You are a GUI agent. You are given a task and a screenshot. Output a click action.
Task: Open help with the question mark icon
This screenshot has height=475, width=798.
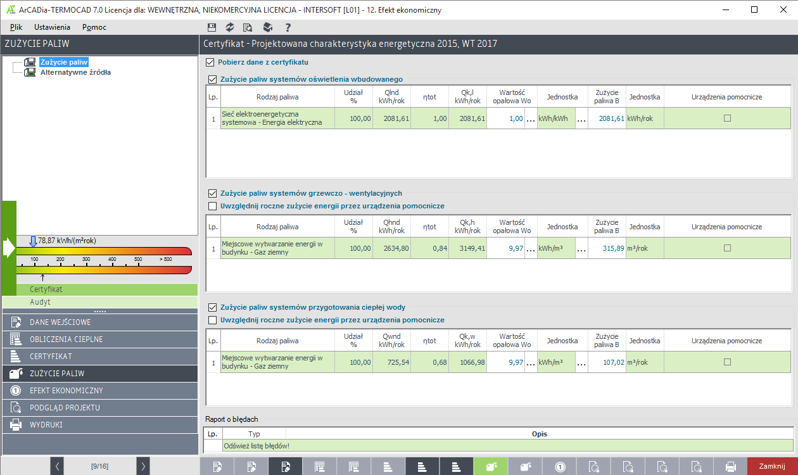click(288, 27)
